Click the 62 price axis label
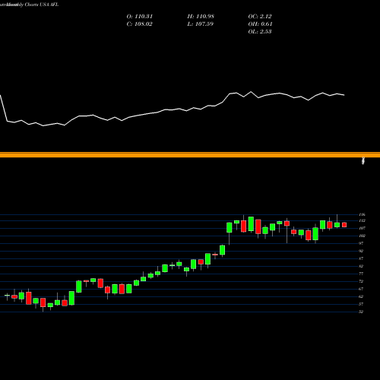380x380 pixels. pyautogui.click(x=361, y=296)
